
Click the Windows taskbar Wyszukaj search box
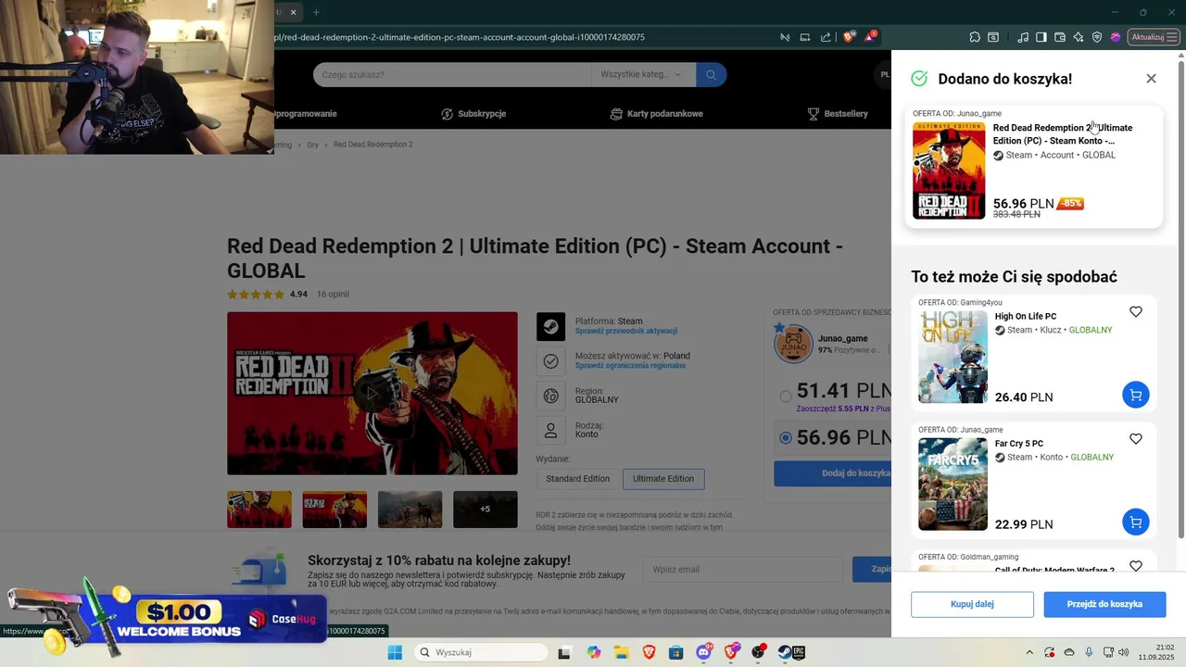point(480,652)
